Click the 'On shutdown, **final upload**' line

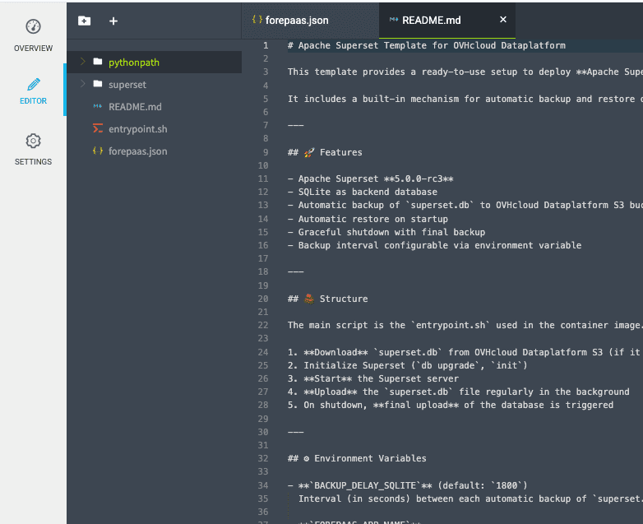coord(451,405)
